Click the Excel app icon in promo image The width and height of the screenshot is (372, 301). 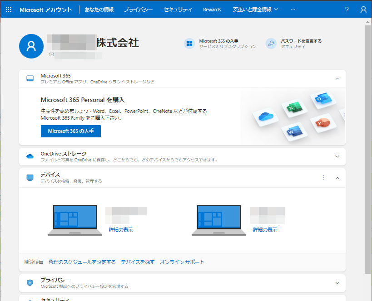coord(294,108)
